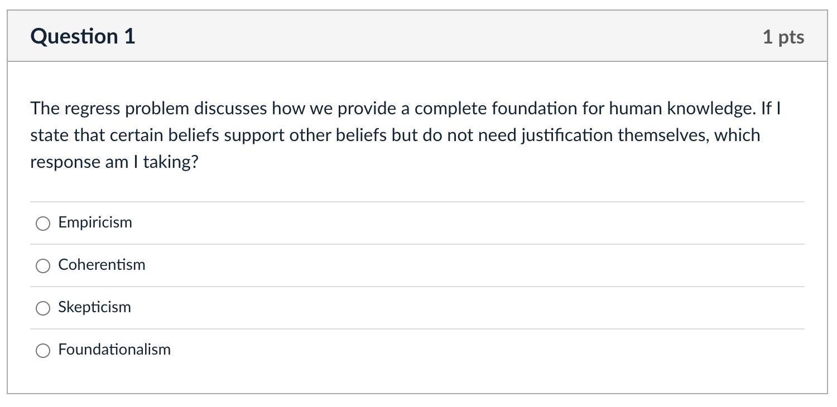Click the Skepticism answer label text
Screen dimensions: 837x407
[94, 307]
